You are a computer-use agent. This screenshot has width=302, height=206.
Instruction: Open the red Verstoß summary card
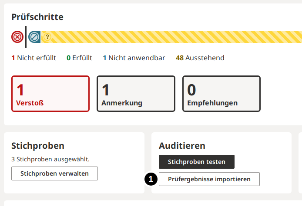50,94
